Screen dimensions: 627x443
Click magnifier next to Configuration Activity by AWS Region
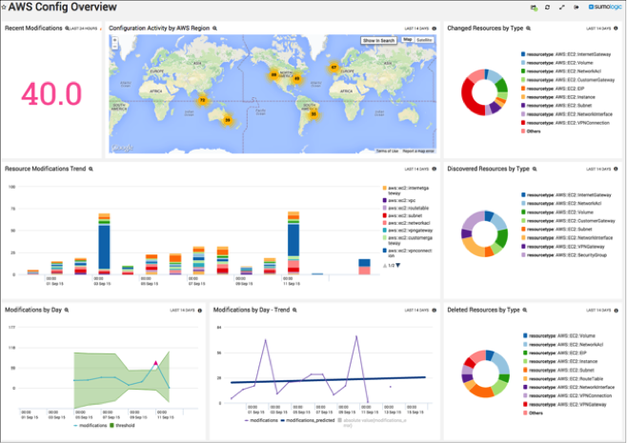[x=214, y=29]
